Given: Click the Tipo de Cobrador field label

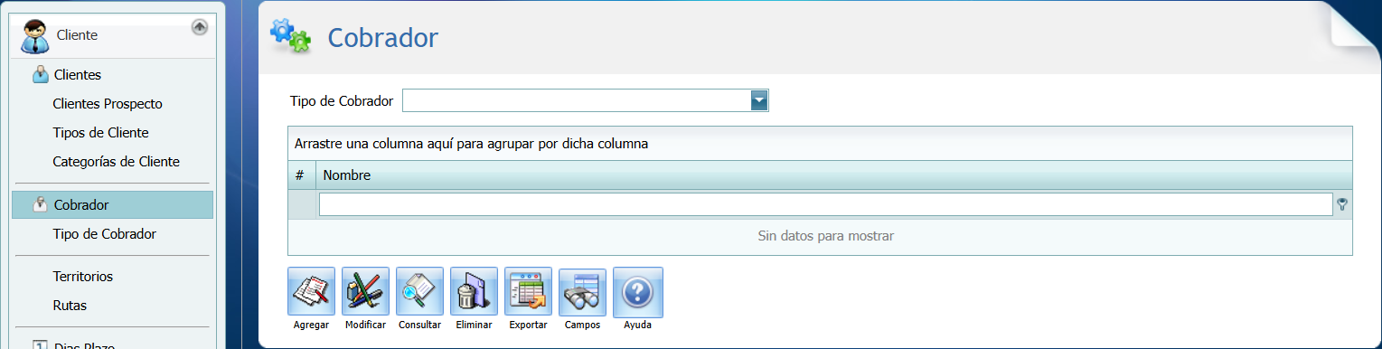Looking at the screenshot, I should click(342, 101).
